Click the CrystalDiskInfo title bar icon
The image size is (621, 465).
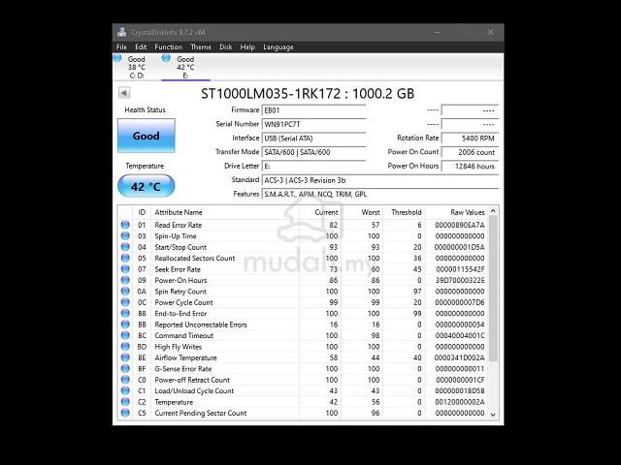click(121, 32)
